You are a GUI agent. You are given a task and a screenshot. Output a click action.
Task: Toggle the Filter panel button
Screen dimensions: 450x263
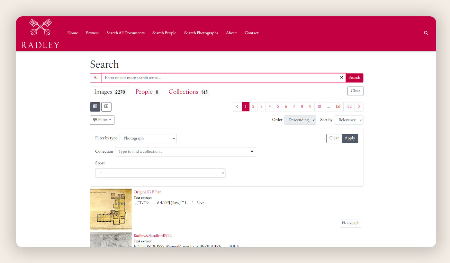pyautogui.click(x=102, y=120)
